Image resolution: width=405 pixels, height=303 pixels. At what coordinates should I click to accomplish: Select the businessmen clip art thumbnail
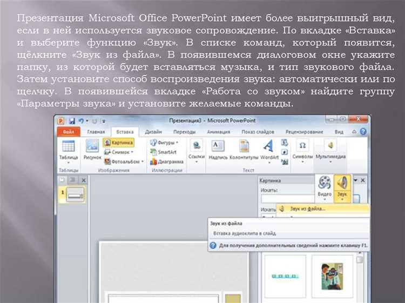point(333,276)
